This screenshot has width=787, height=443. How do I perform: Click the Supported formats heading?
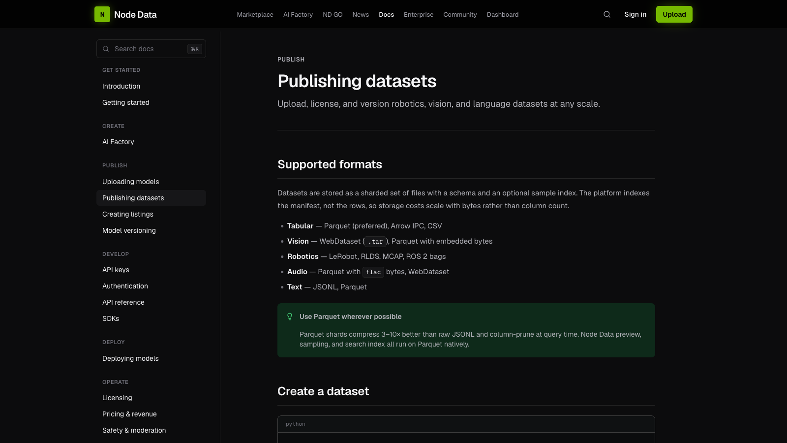tap(330, 164)
